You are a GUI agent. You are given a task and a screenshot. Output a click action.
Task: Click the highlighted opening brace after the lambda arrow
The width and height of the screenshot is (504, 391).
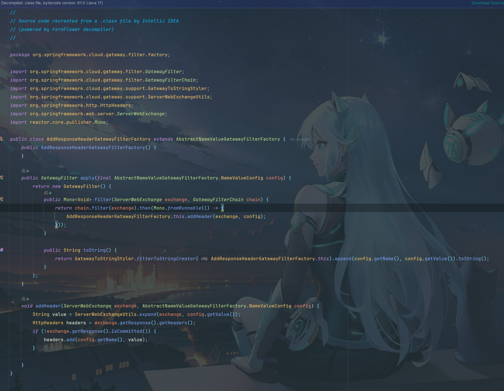[x=222, y=208]
